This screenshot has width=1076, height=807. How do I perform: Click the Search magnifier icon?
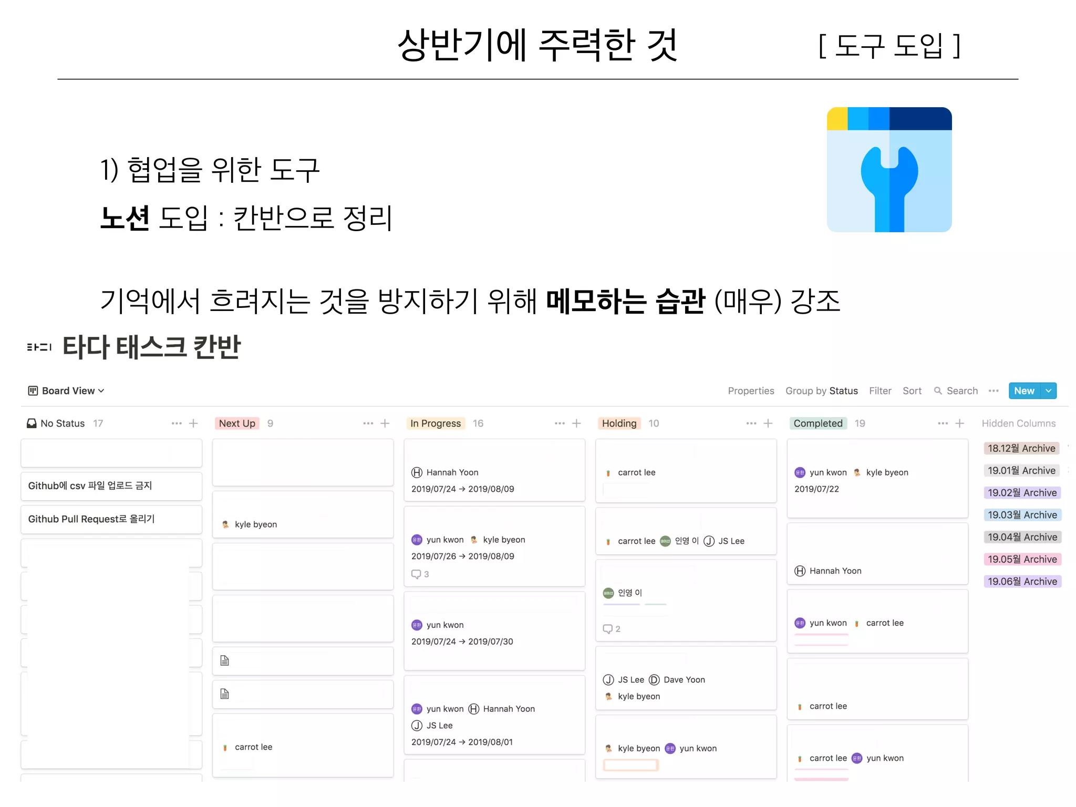(x=937, y=390)
